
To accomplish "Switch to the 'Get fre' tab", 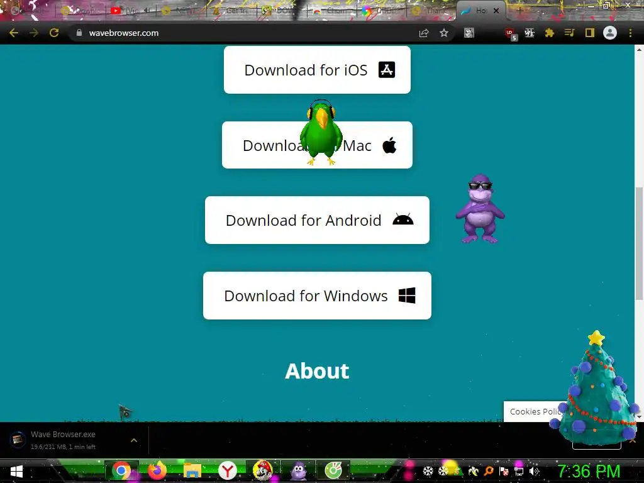I will [231, 11].
